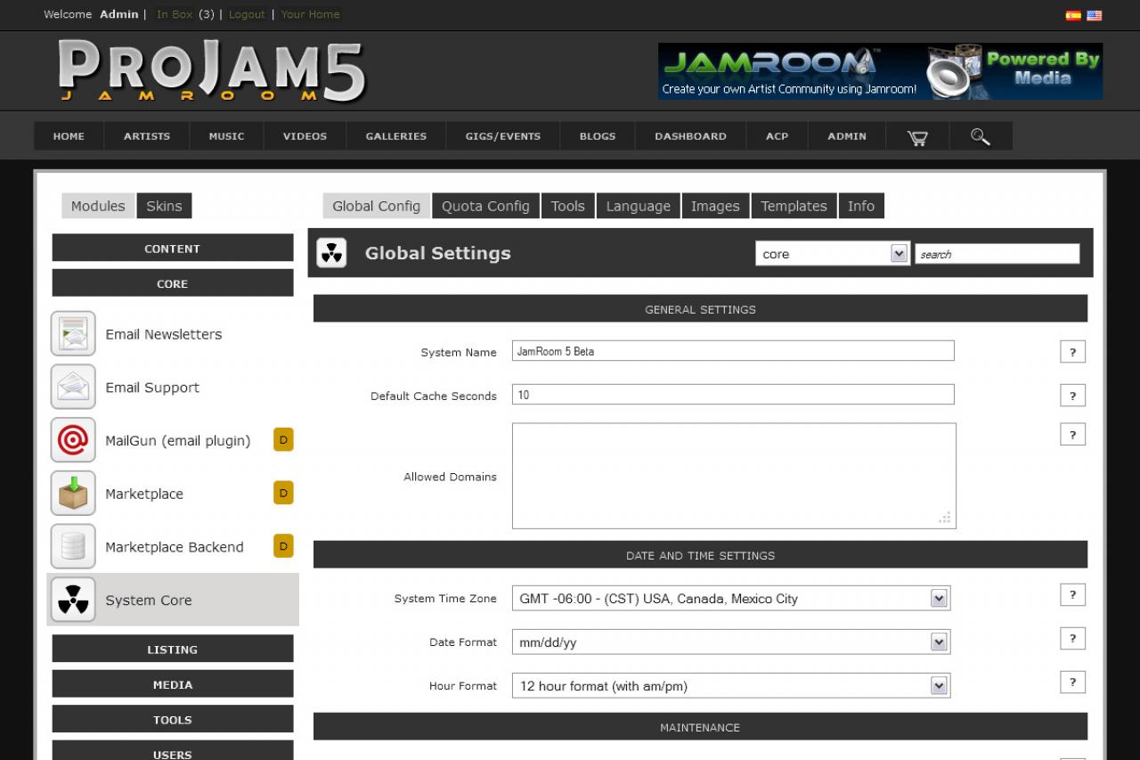This screenshot has height=760, width=1140.
Task: Click the search magnifier icon
Action: (980, 135)
